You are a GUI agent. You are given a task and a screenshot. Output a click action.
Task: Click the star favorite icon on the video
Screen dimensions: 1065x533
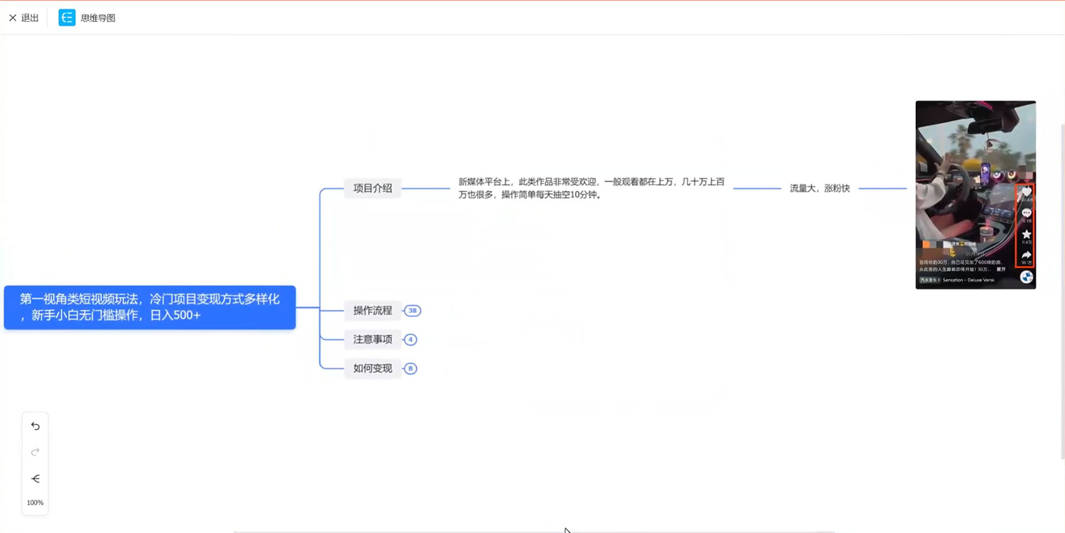point(1026,233)
